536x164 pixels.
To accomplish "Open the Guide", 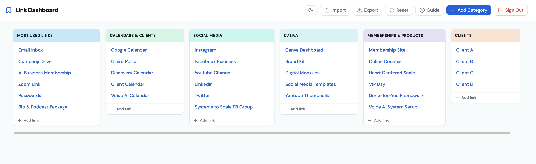I will click(x=430, y=10).
